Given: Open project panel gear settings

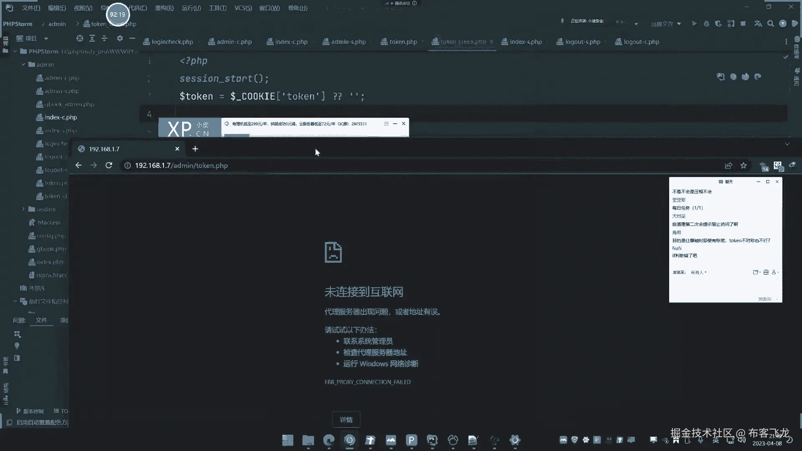Looking at the screenshot, I should (x=120, y=38).
